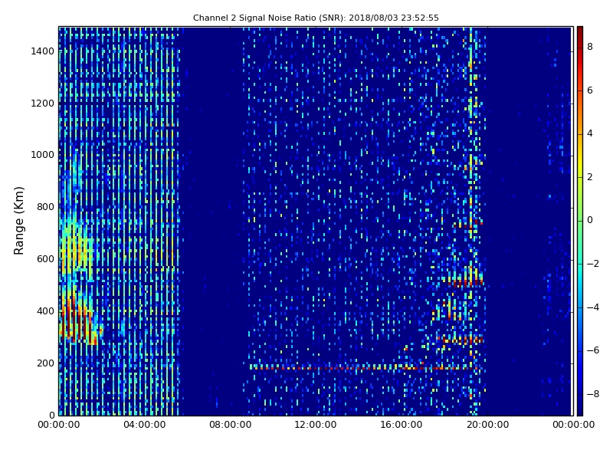Click the colorbar label 4

pos(590,133)
